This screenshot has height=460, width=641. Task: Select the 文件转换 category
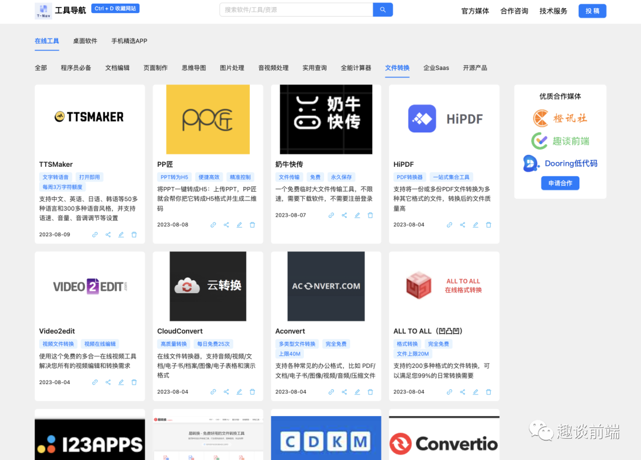coord(397,68)
